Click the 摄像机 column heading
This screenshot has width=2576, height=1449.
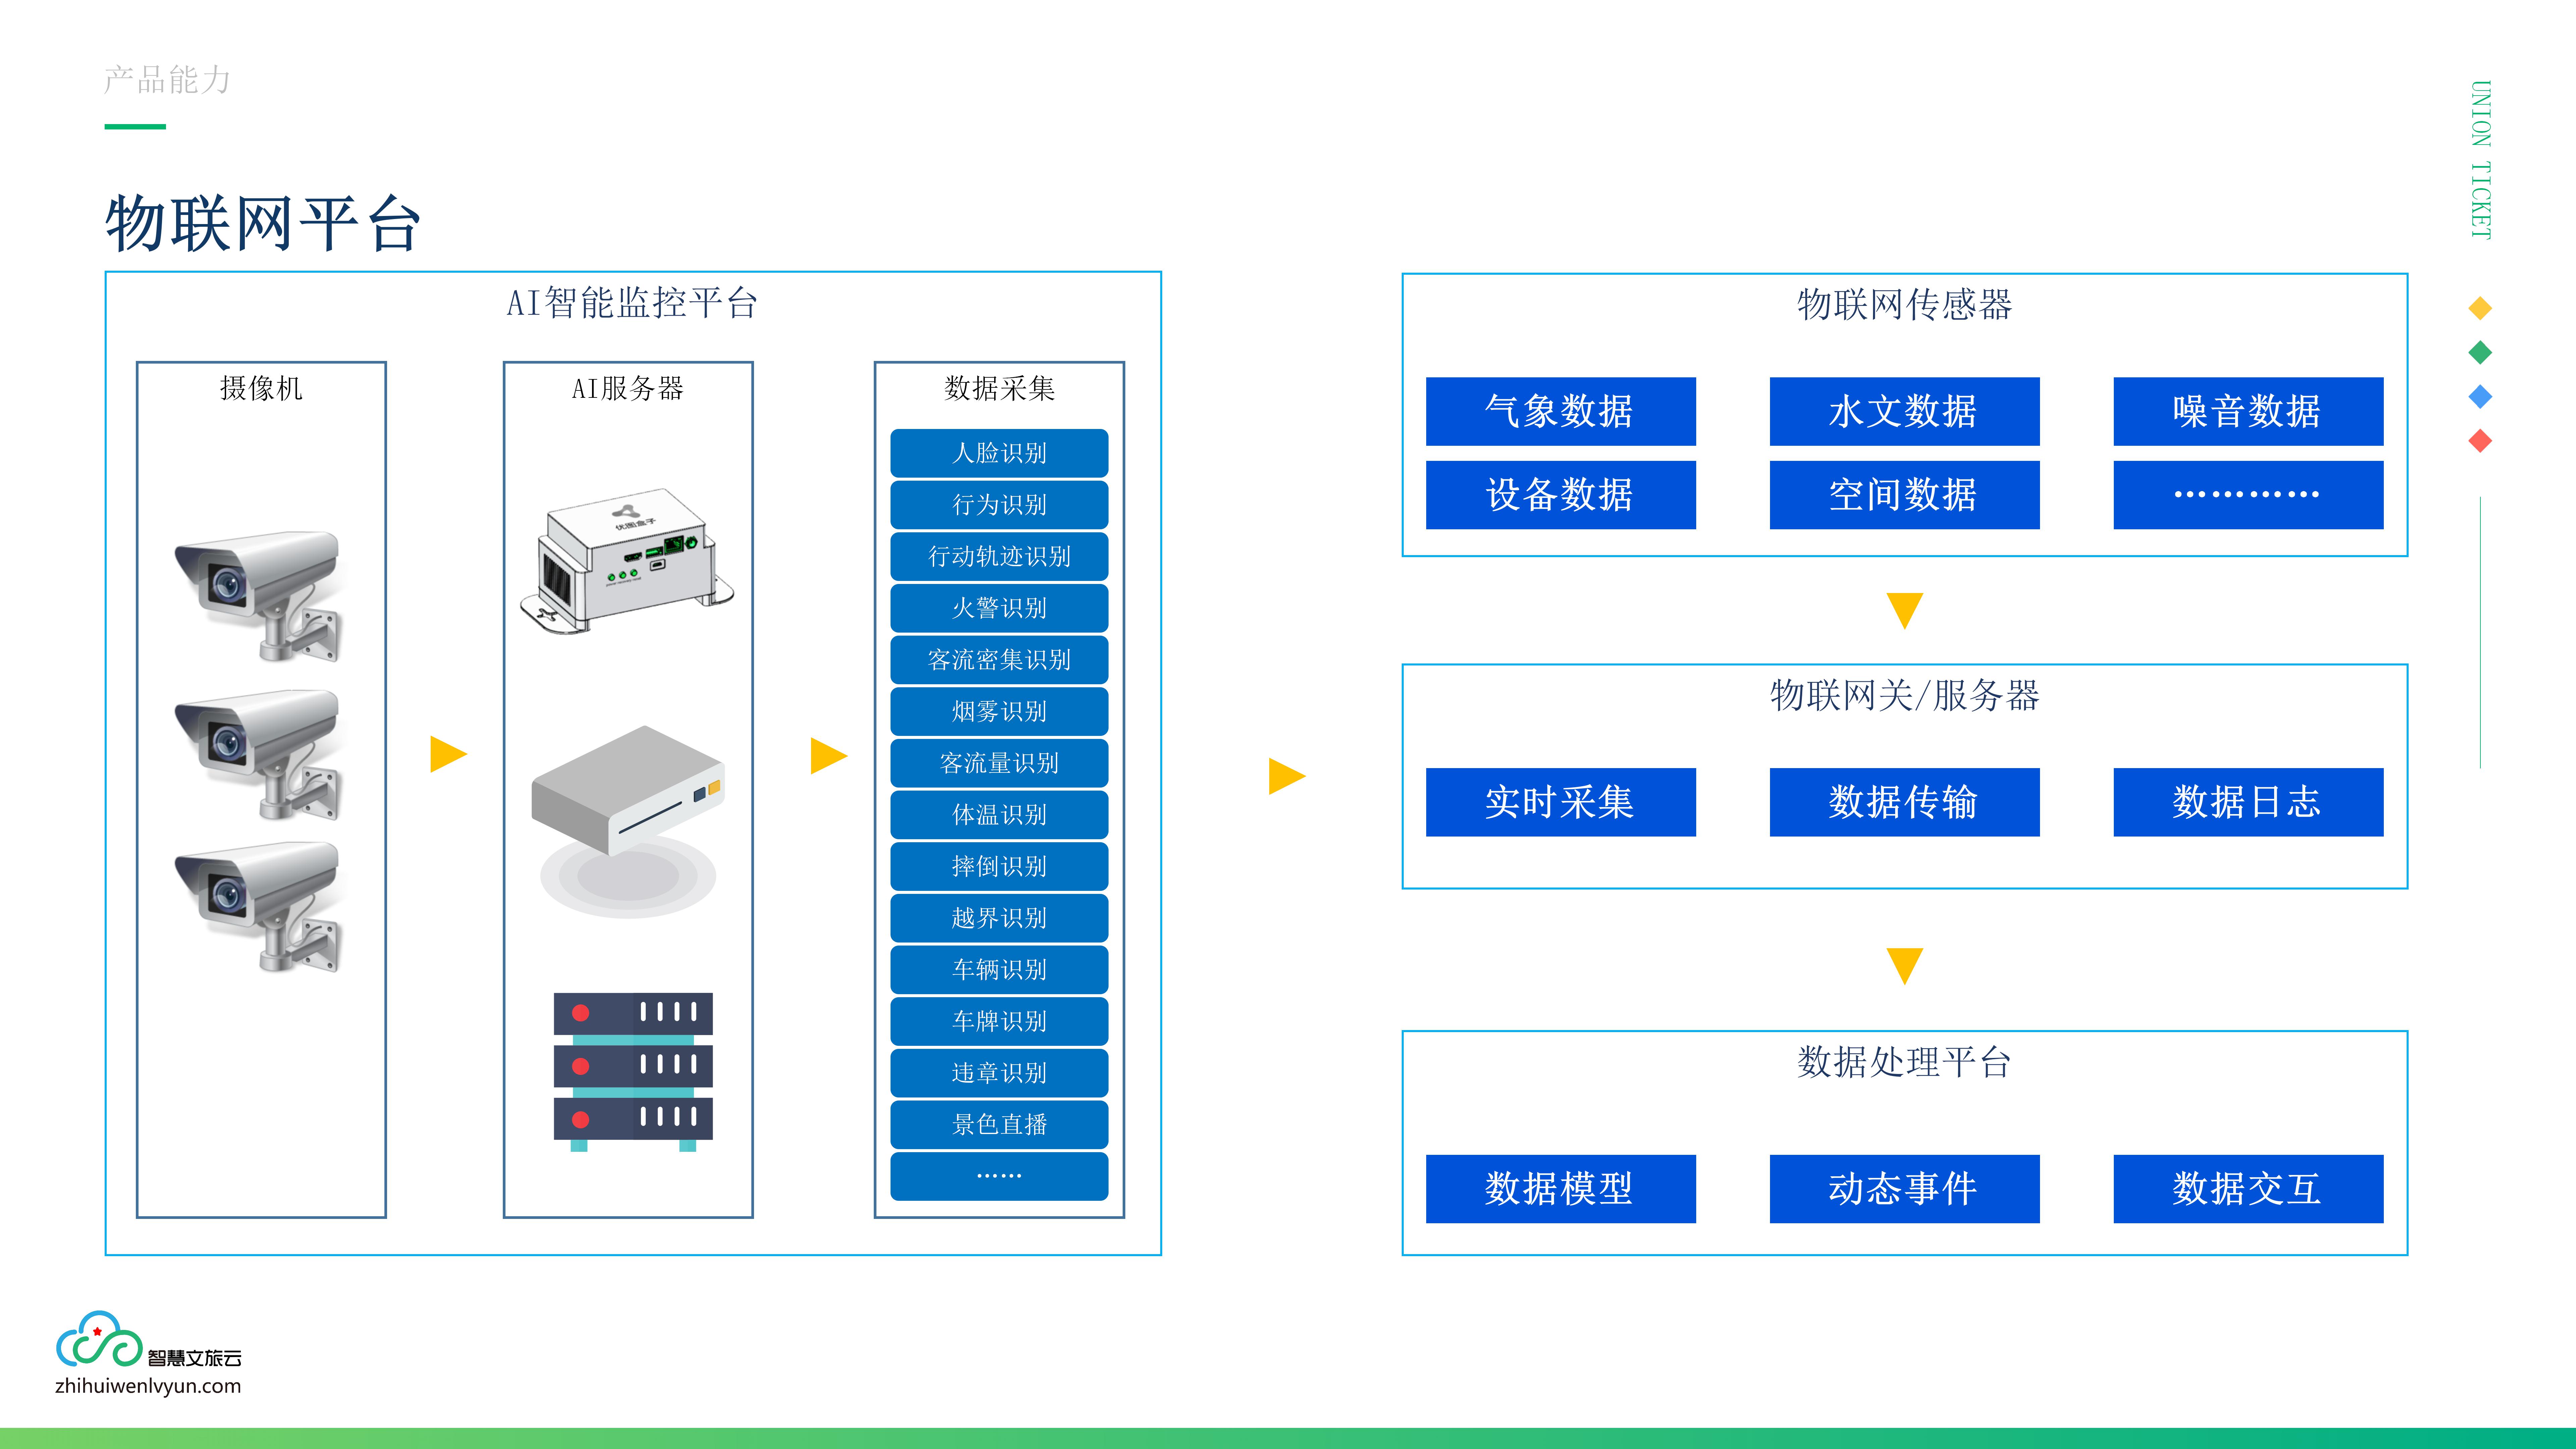coord(261,388)
